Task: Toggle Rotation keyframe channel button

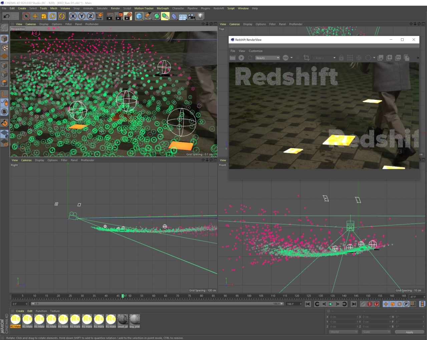Action: pyautogui.click(x=399, y=304)
